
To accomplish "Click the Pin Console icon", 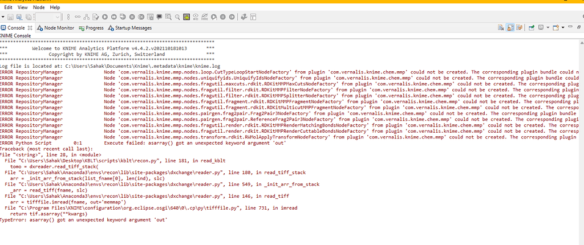I will click(x=532, y=27).
